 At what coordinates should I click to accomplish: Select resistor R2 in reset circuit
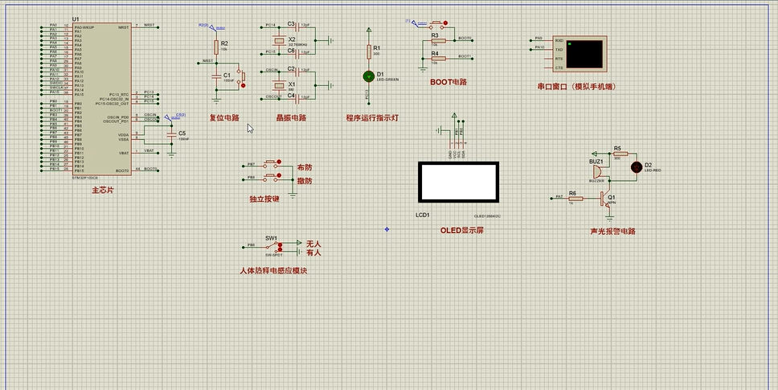click(215, 45)
